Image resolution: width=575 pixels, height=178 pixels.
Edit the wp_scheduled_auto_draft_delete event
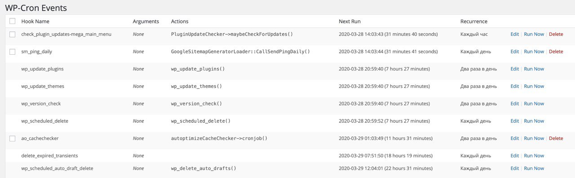[514, 169]
